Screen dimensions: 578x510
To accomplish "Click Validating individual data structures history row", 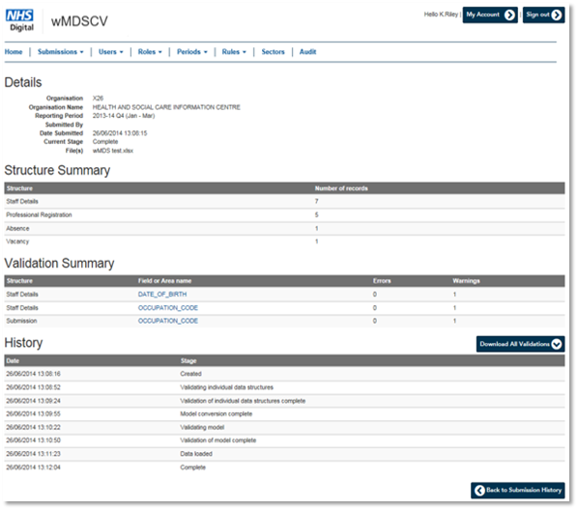I will pos(284,387).
